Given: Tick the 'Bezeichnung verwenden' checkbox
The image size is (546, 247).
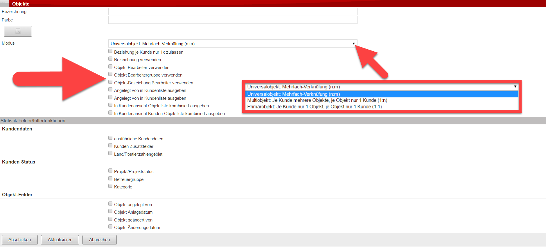Looking at the screenshot, I should point(110,59).
